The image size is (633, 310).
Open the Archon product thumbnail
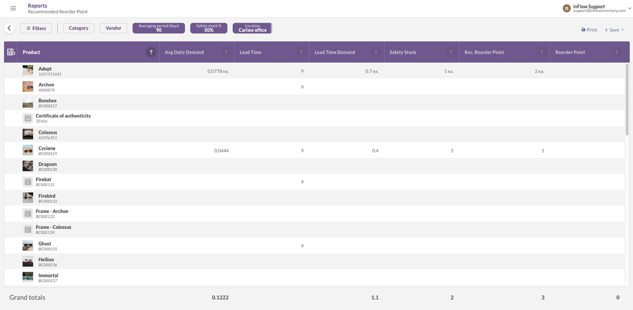pyautogui.click(x=28, y=86)
